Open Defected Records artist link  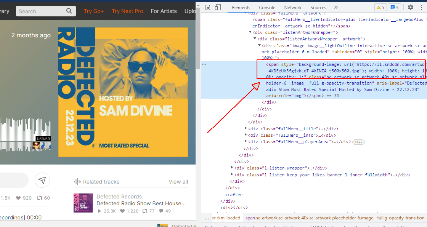point(119,197)
